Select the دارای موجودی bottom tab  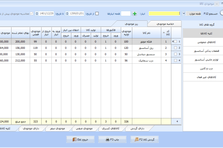click(x=31, y=128)
